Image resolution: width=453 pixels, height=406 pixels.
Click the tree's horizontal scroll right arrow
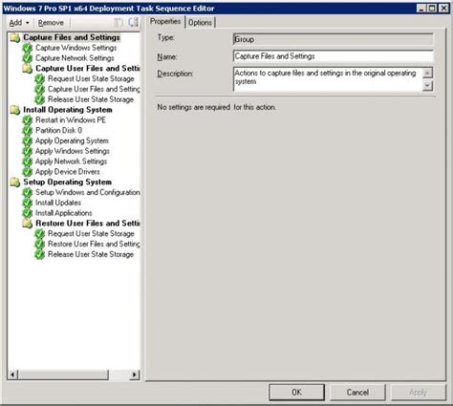click(x=135, y=374)
